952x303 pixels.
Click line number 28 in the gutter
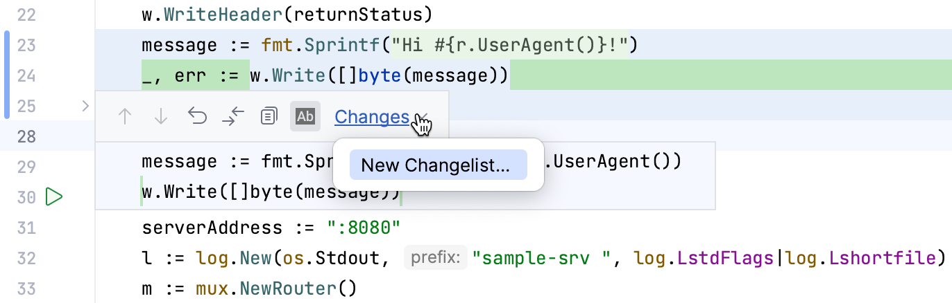(x=26, y=136)
